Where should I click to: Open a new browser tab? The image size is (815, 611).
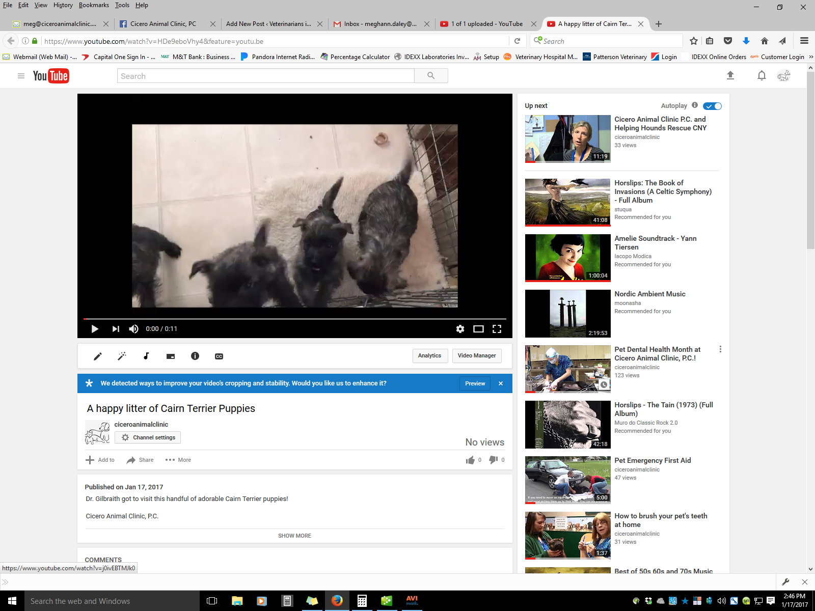point(659,24)
